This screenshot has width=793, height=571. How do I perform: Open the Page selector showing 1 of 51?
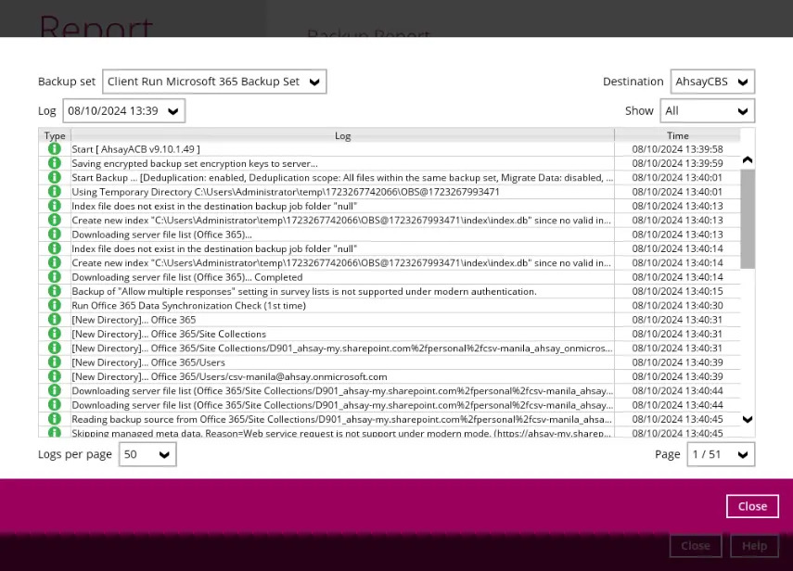pyautogui.click(x=720, y=454)
